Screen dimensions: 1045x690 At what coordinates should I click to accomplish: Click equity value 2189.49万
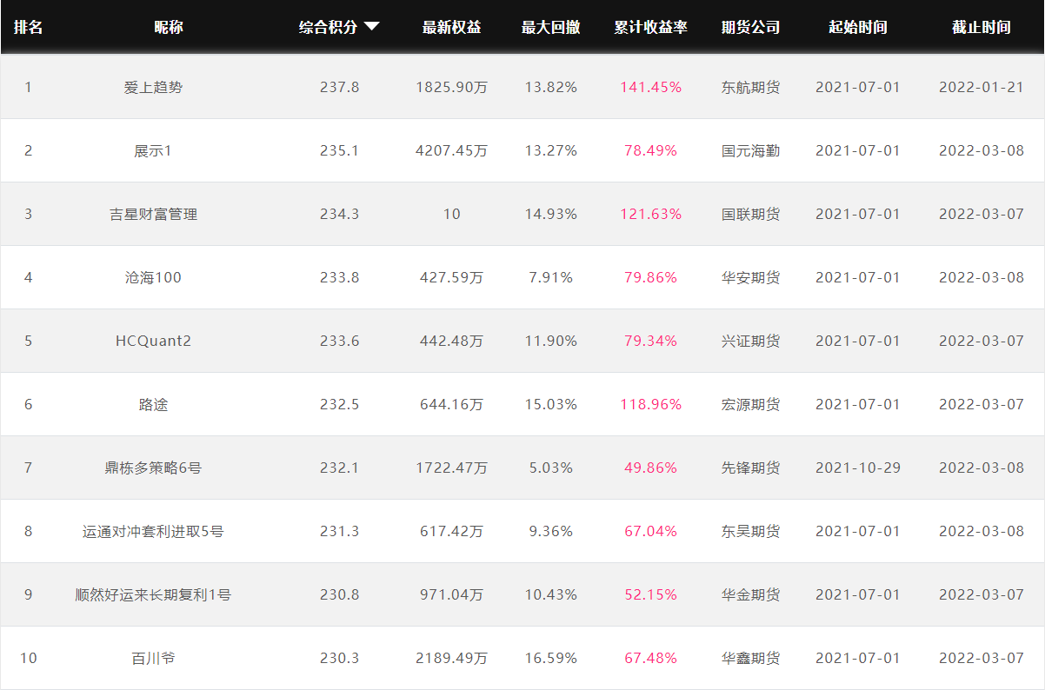click(452, 658)
